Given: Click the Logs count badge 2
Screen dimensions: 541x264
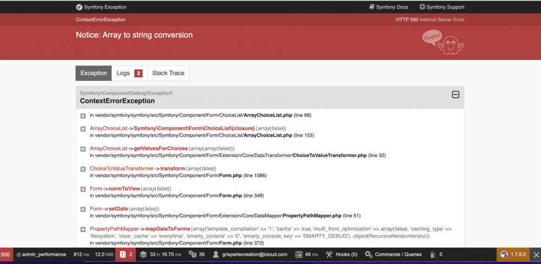Looking at the screenshot, I should point(138,73).
